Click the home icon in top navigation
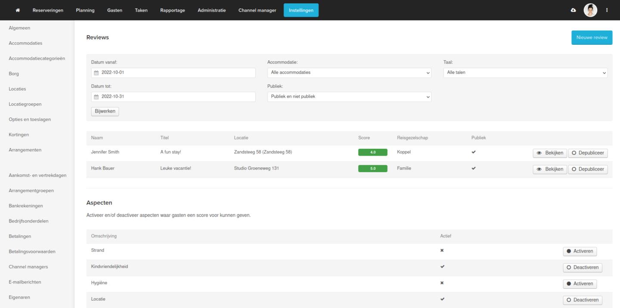 [x=18, y=10]
